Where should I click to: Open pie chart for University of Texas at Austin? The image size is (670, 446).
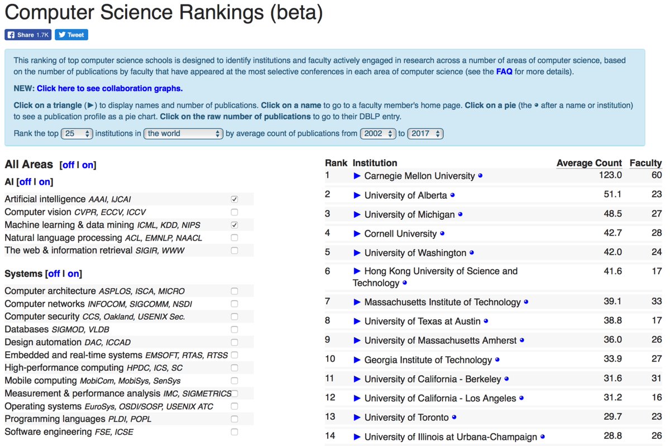[x=486, y=322]
